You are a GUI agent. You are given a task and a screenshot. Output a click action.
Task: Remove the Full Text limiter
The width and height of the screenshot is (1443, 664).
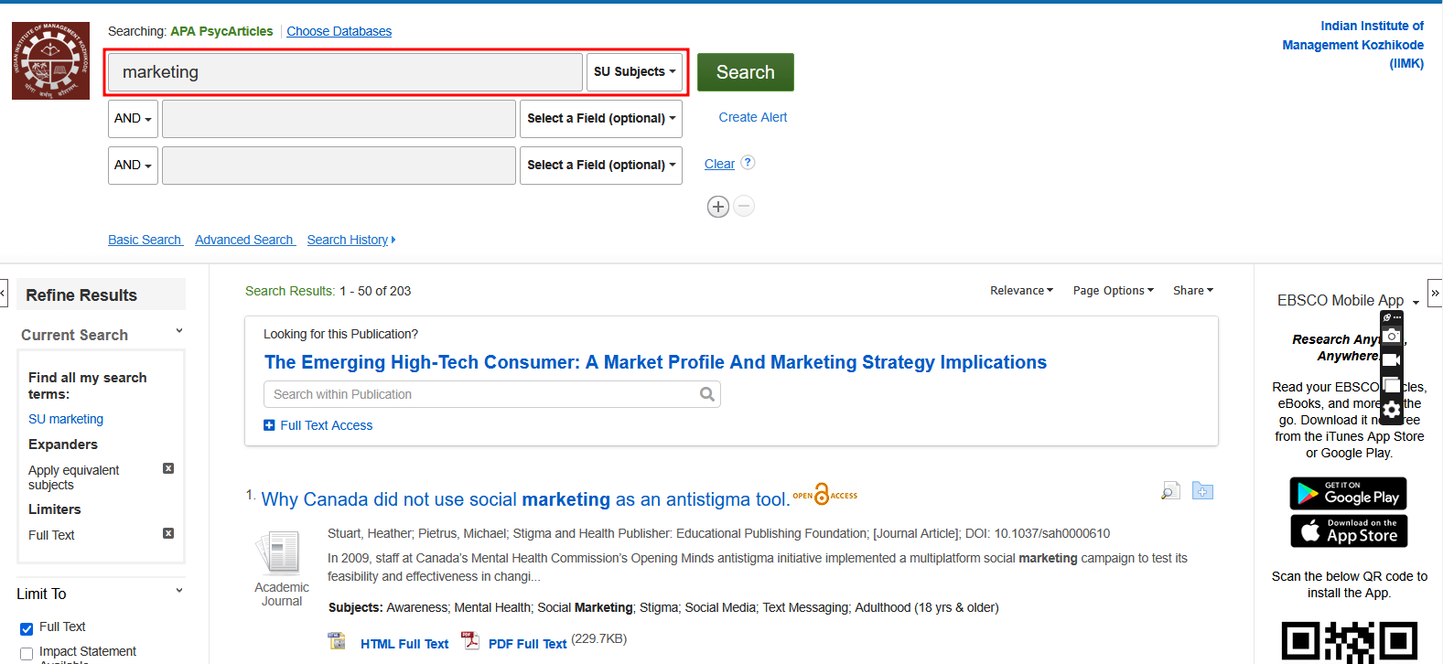pos(168,533)
